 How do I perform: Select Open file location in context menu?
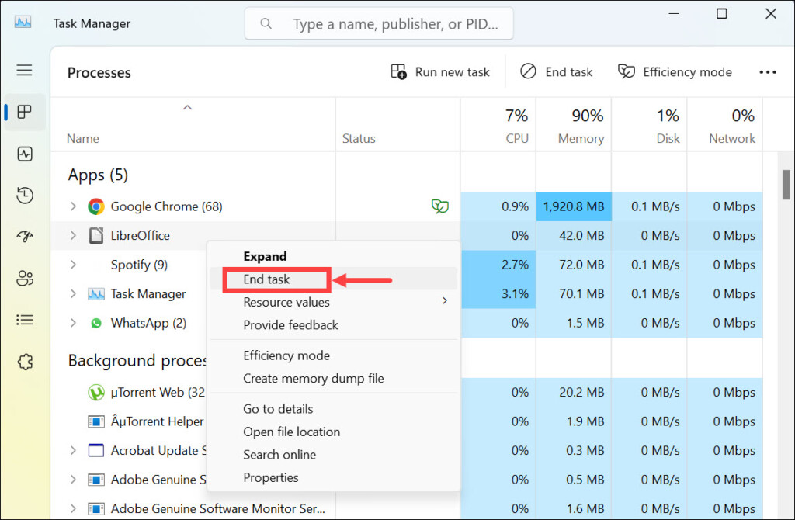click(x=291, y=432)
